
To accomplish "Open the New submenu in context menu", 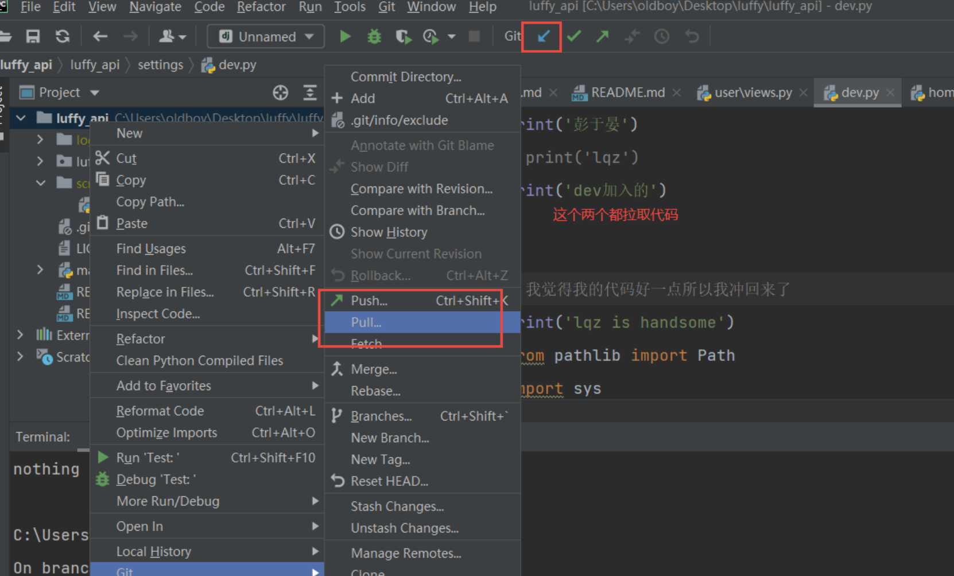I will [x=207, y=133].
